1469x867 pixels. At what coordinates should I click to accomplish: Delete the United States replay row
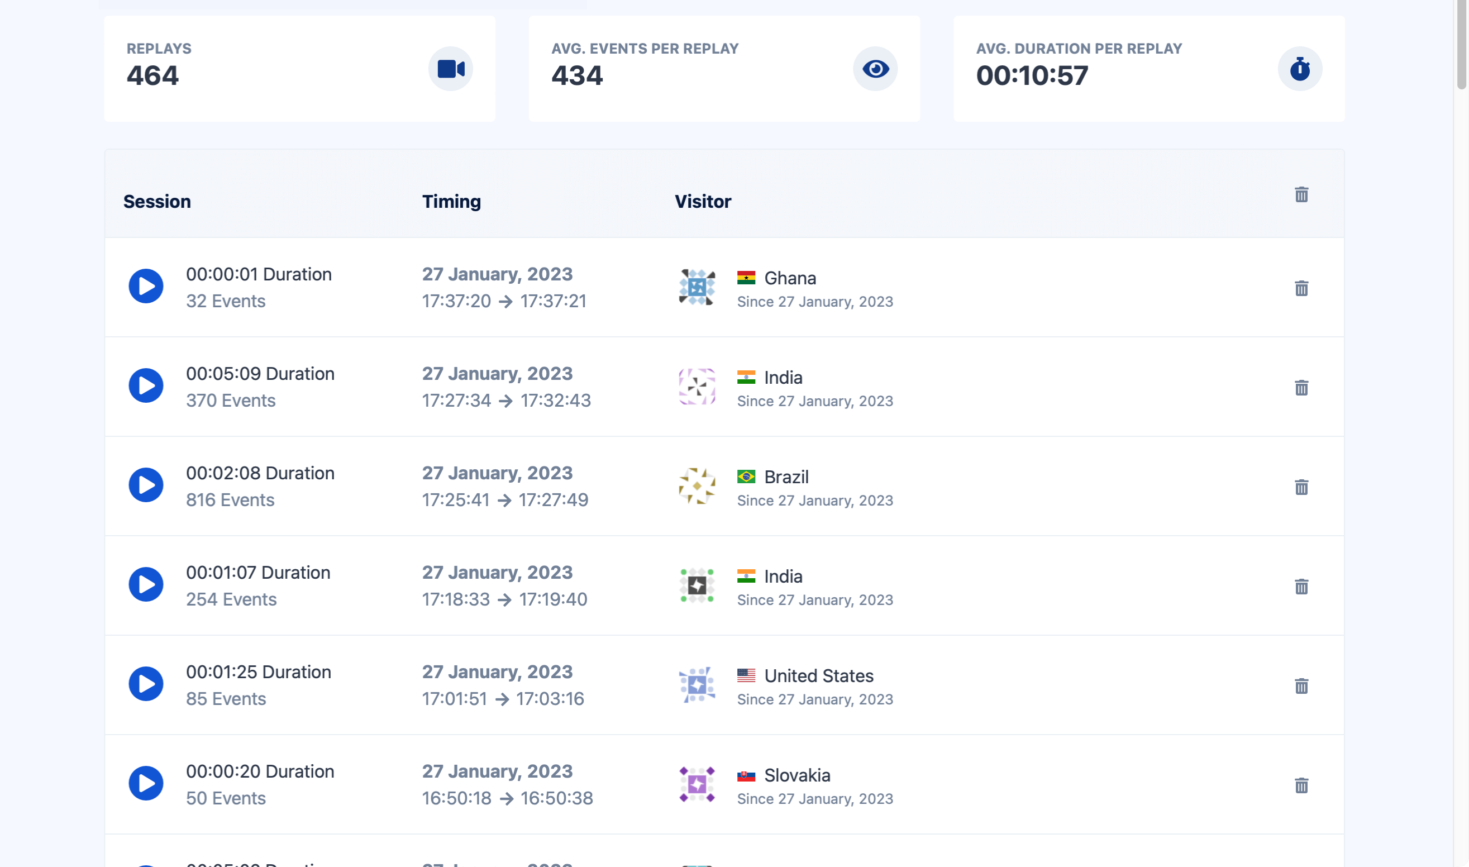pos(1301,685)
